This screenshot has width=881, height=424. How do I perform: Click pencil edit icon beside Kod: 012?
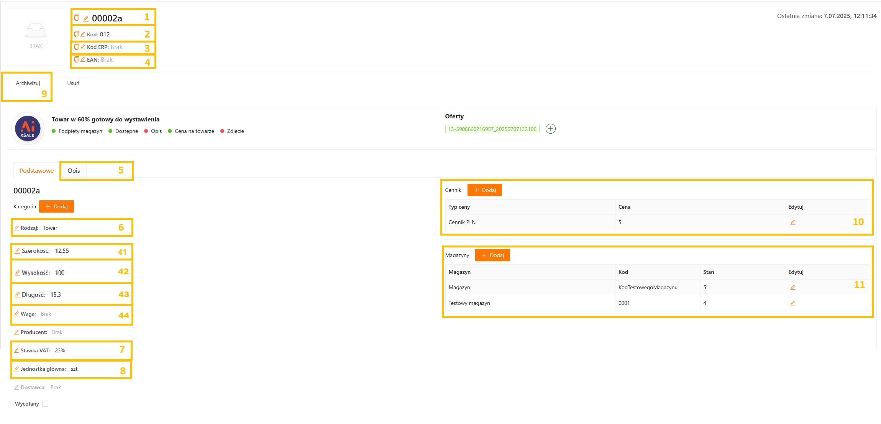coord(83,34)
